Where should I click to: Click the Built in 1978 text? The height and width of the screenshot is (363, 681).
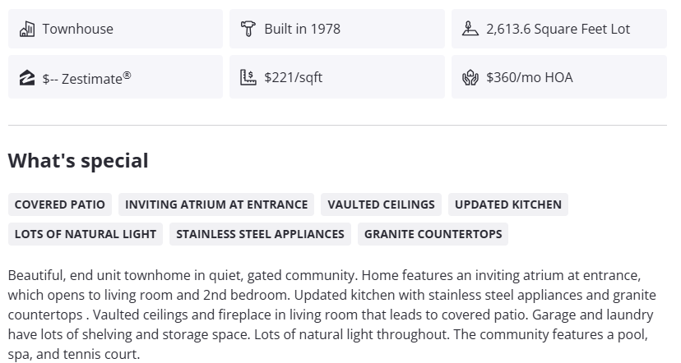click(x=302, y=29)
